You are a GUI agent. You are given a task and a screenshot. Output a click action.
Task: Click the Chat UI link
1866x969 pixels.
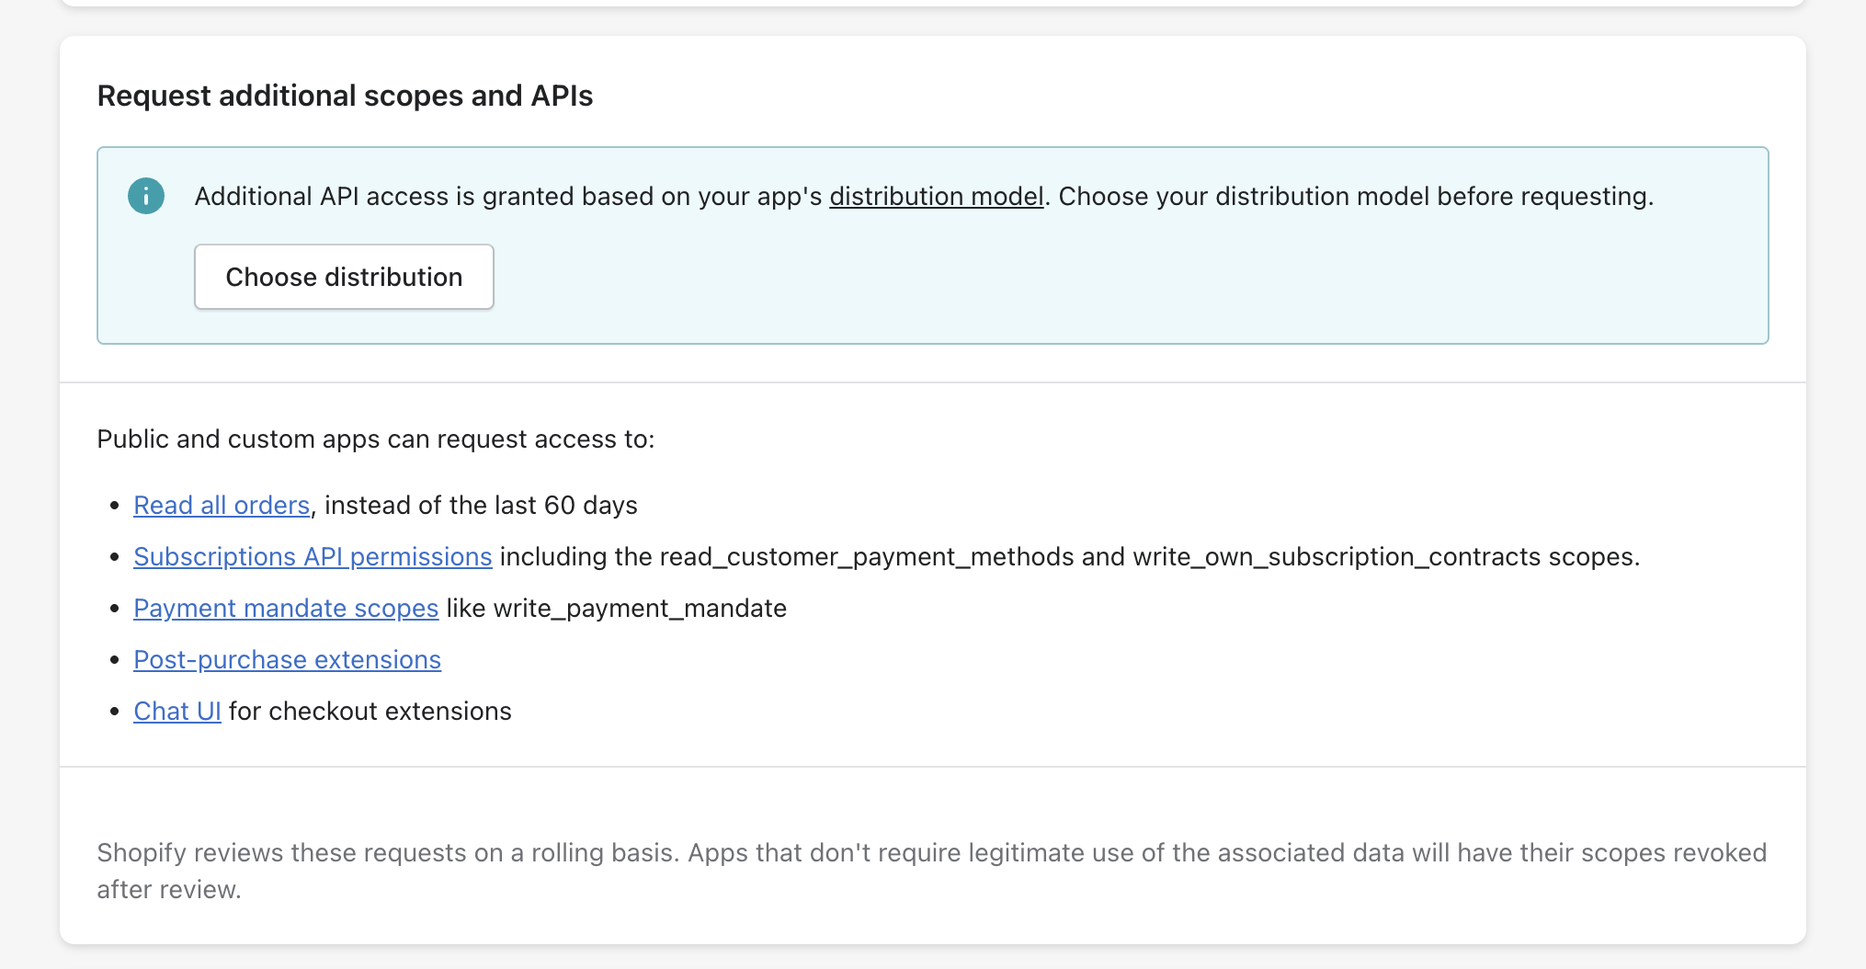click(177, 711)
